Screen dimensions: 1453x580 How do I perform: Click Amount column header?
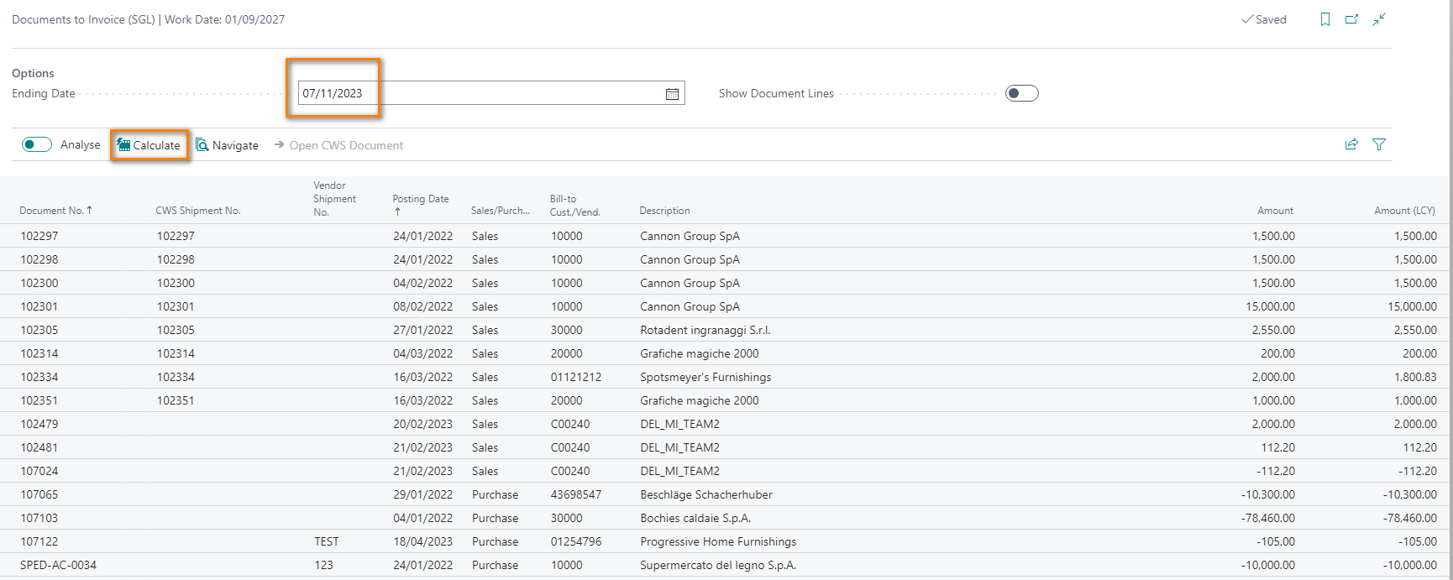click(1275, 211)
